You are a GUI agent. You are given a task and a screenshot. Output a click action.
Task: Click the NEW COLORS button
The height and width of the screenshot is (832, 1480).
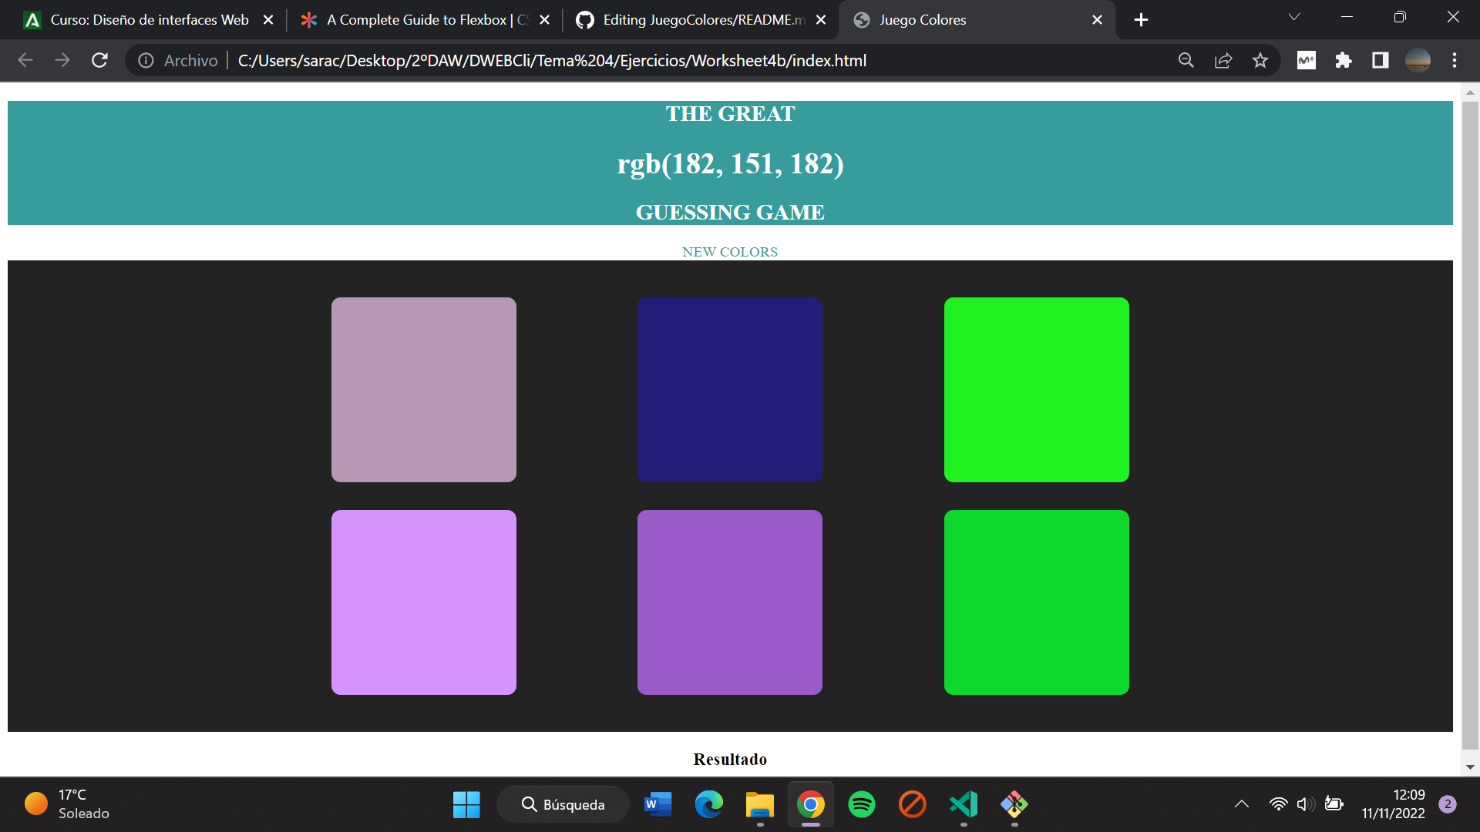click(x=729, y=251)
